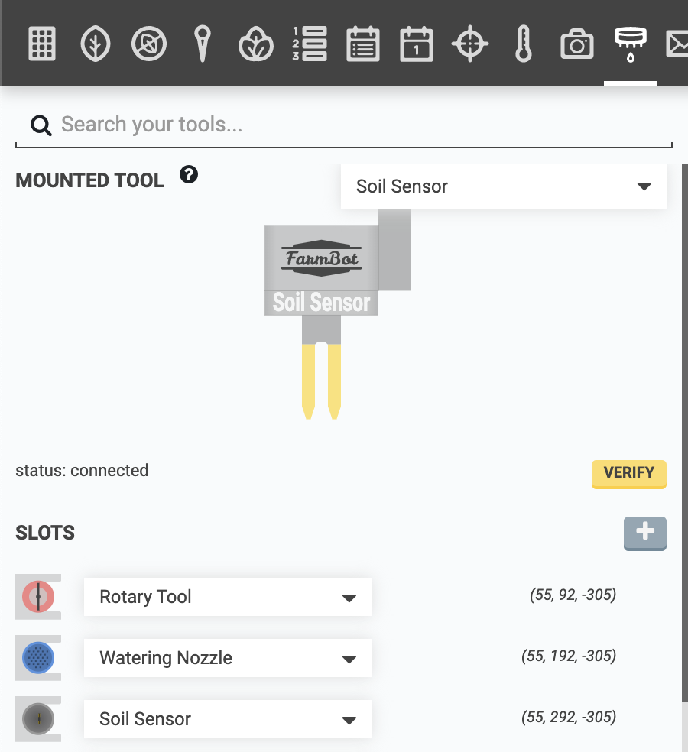Open the Regimens clipboard icon

coord(362,44)
